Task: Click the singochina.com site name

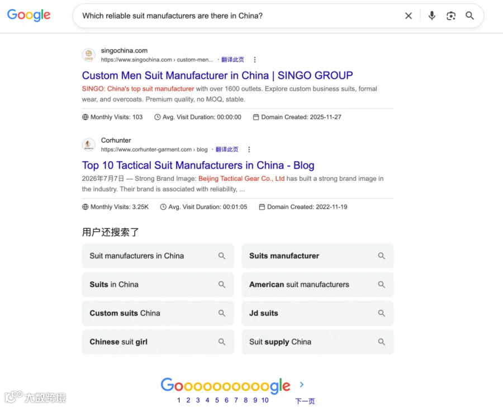Action: click(124, 50)
